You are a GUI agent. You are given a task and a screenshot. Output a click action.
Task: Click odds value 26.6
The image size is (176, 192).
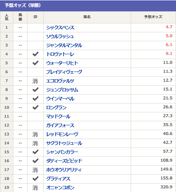click(x=168, y=107)
